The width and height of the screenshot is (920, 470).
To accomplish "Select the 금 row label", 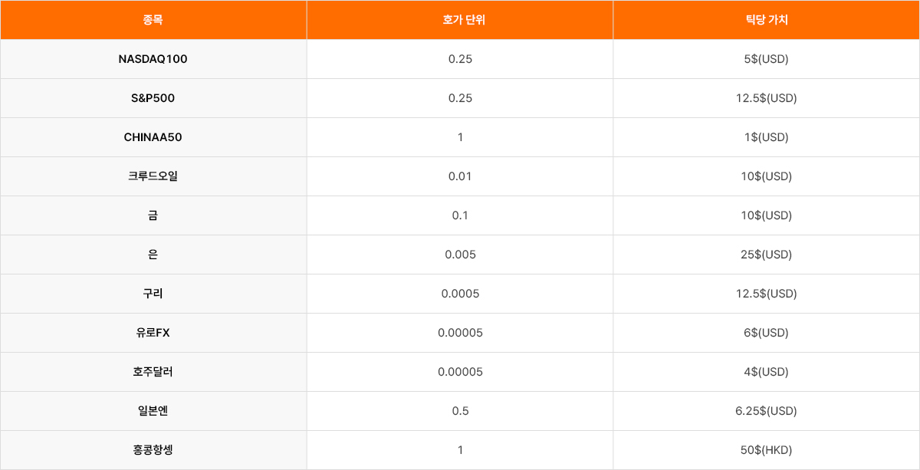I will click(153, 215).
